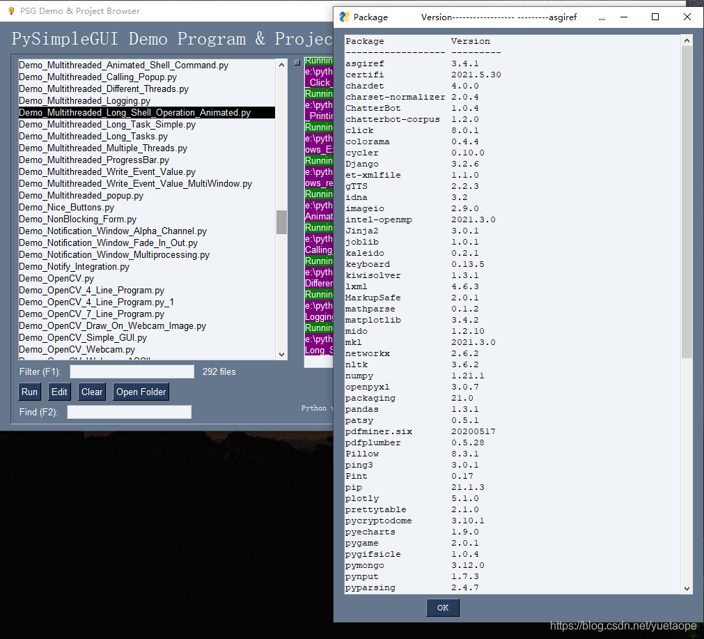Select Demo_Multithreaded_ProgressBar.py
The width and height of the screenshot is (704, 639).
coord(146,160)
